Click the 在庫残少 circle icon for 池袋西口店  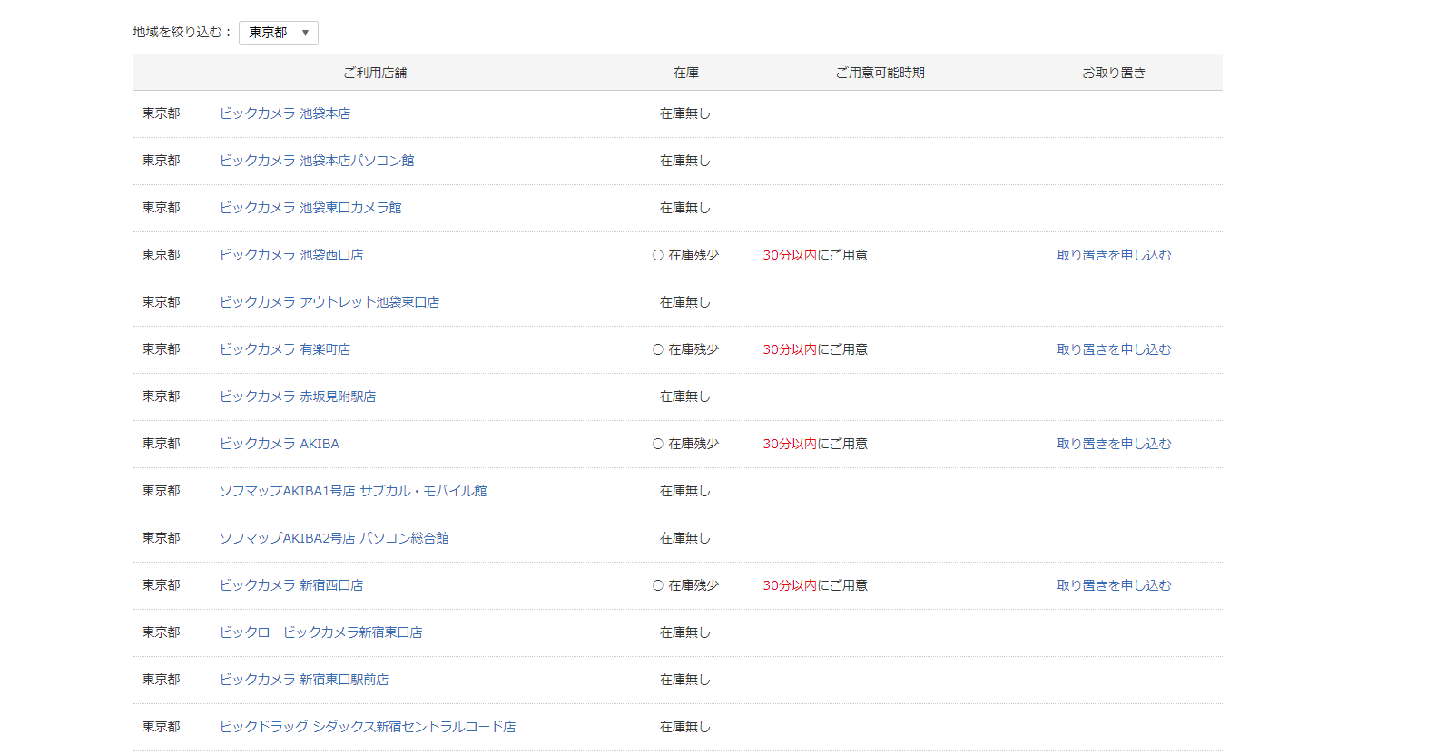click(x=658, y=255)
